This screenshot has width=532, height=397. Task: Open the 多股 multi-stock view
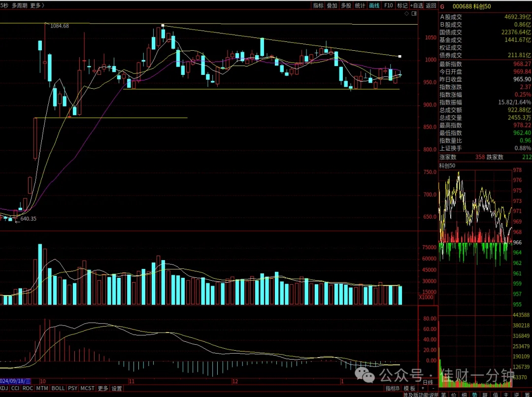[x=346, y=5]
